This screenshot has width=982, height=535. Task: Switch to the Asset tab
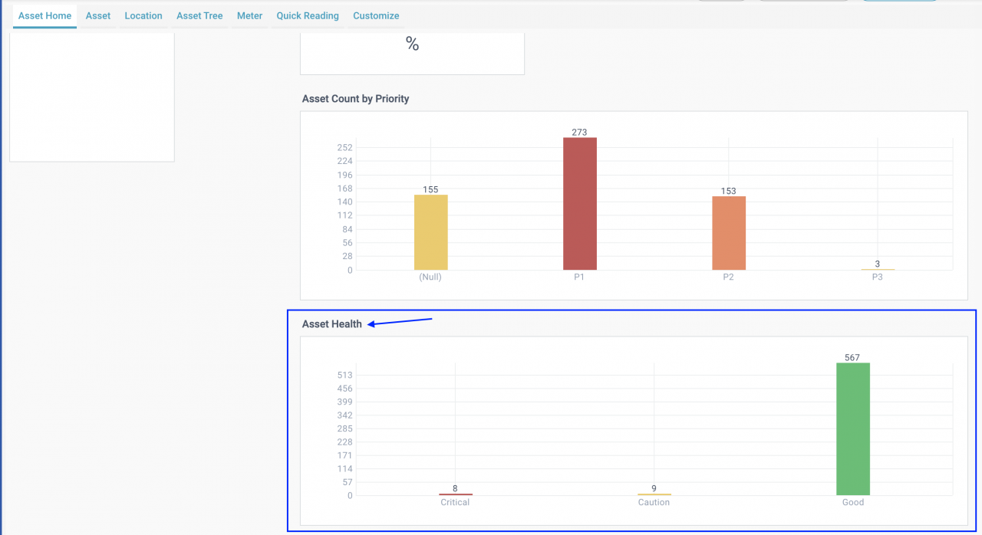point(98,15)
